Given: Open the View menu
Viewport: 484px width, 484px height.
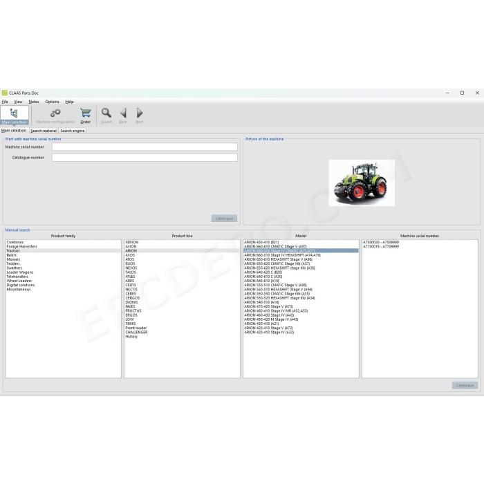Looking at the screenshot, I should (x=18, y=102).
